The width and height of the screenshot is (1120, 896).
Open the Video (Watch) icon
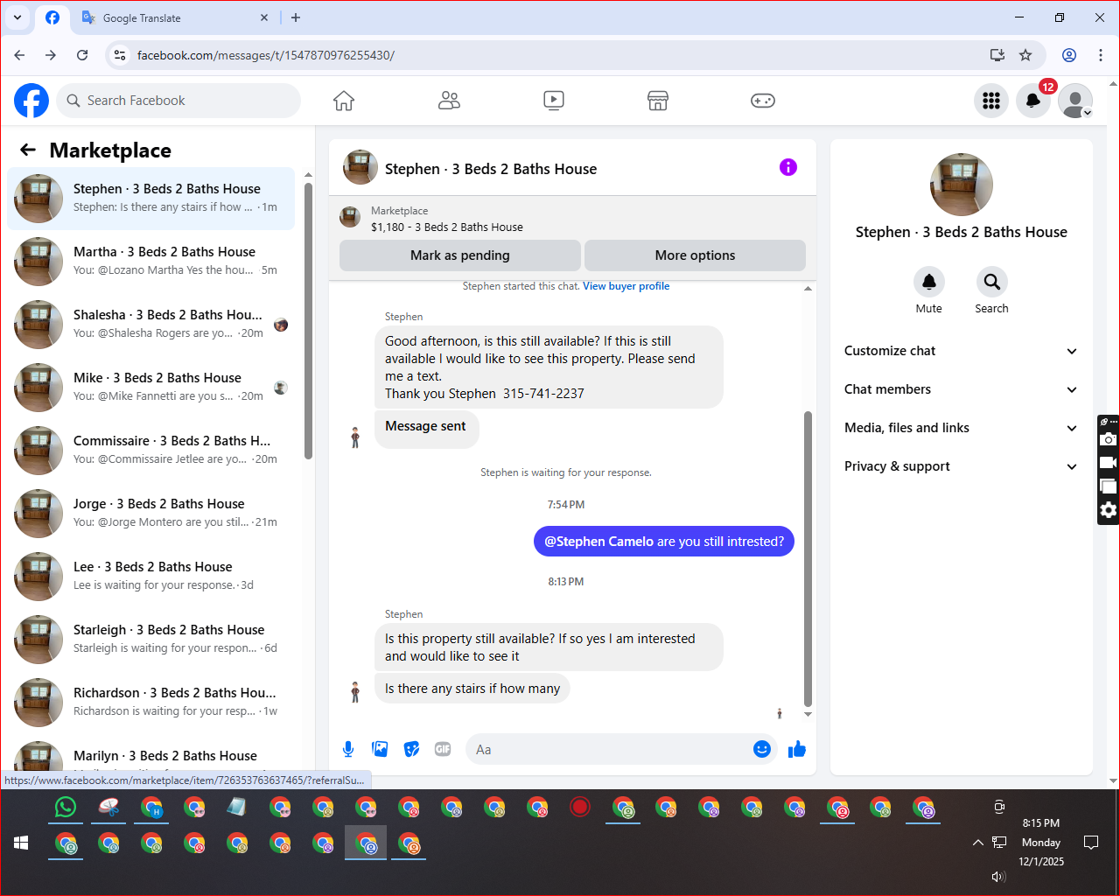pyautogui.click(x=554, y=101)
